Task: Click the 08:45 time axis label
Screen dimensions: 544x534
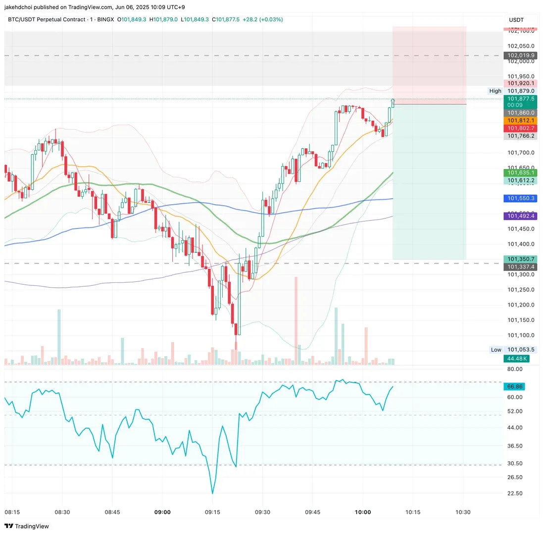Action: pyautogui.click(x=112, y=512)
